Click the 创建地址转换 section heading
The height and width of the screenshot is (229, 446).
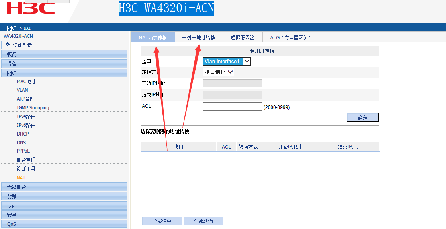coord(260,51)
